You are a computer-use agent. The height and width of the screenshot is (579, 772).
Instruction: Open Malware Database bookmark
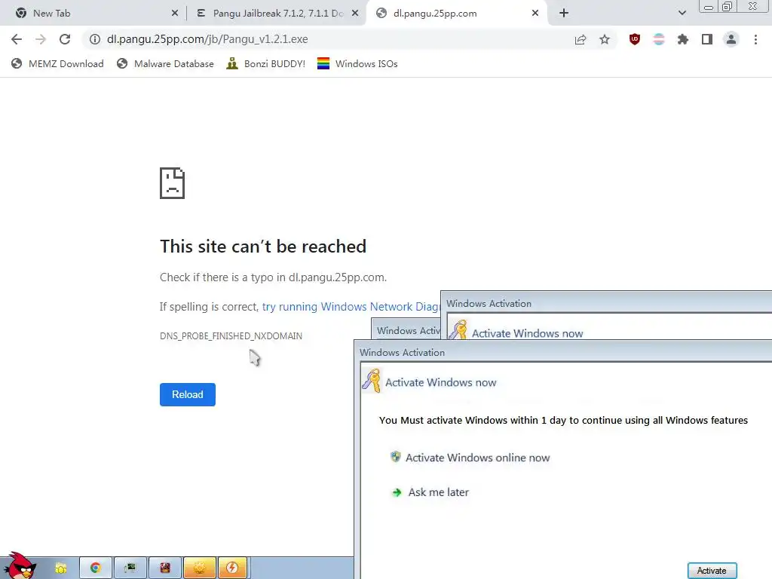point(165,63)
